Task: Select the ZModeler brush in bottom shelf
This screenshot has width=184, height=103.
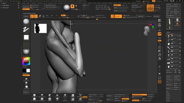Action: coord(80,99)
